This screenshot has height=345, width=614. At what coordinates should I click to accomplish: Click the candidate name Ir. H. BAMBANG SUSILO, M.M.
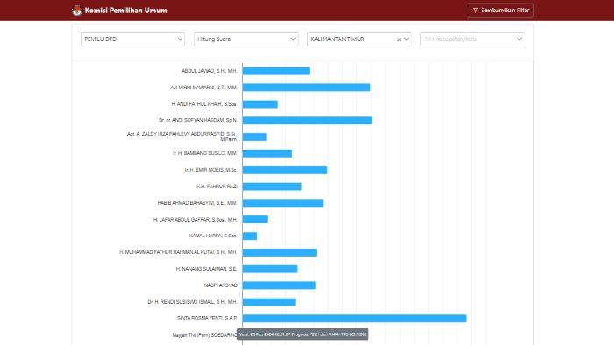[205, 153]
